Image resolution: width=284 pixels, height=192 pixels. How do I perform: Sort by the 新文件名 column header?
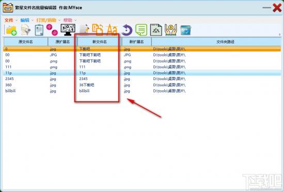point(100,42)
